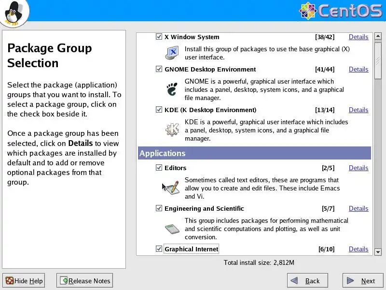
Task: Click the KDE gear icon
Action: [x=172, y=130]
